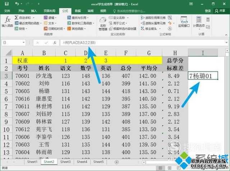Open Sheet5 worksheet tab

pyautogui.click(x=98, y=162)
